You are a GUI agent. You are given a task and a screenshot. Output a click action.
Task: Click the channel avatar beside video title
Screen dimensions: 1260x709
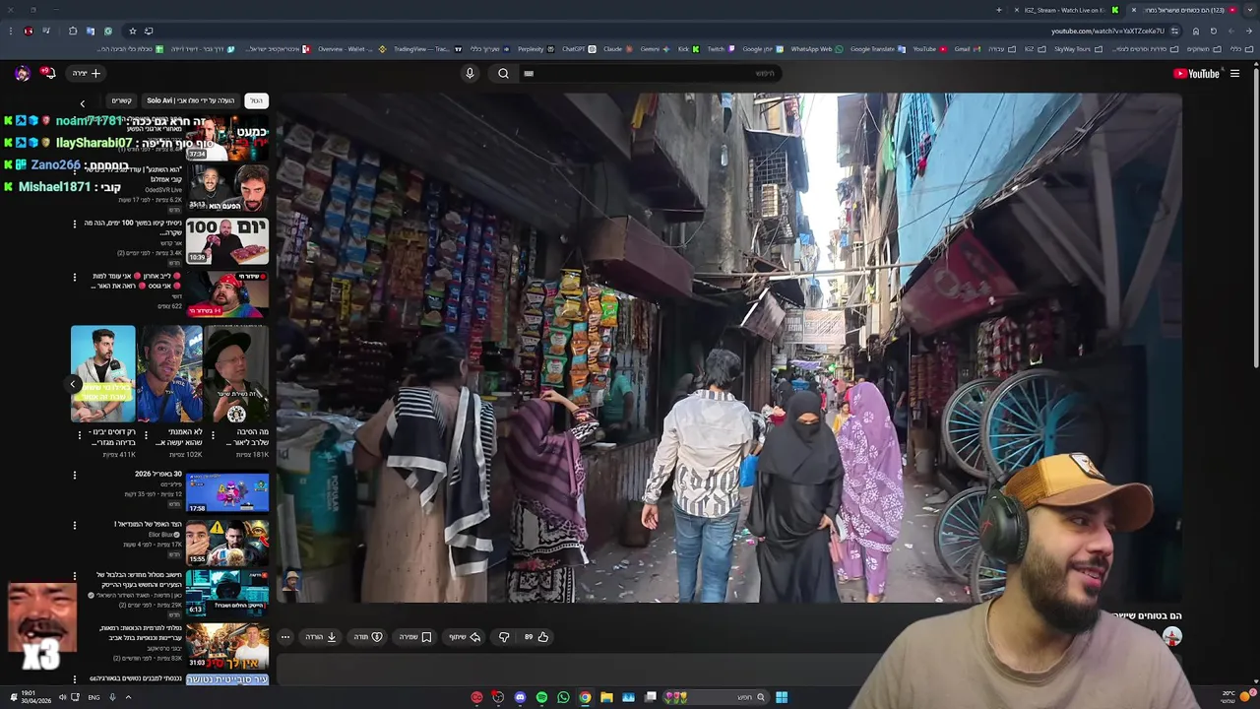pyautogui.click(x=1171, y=636)
